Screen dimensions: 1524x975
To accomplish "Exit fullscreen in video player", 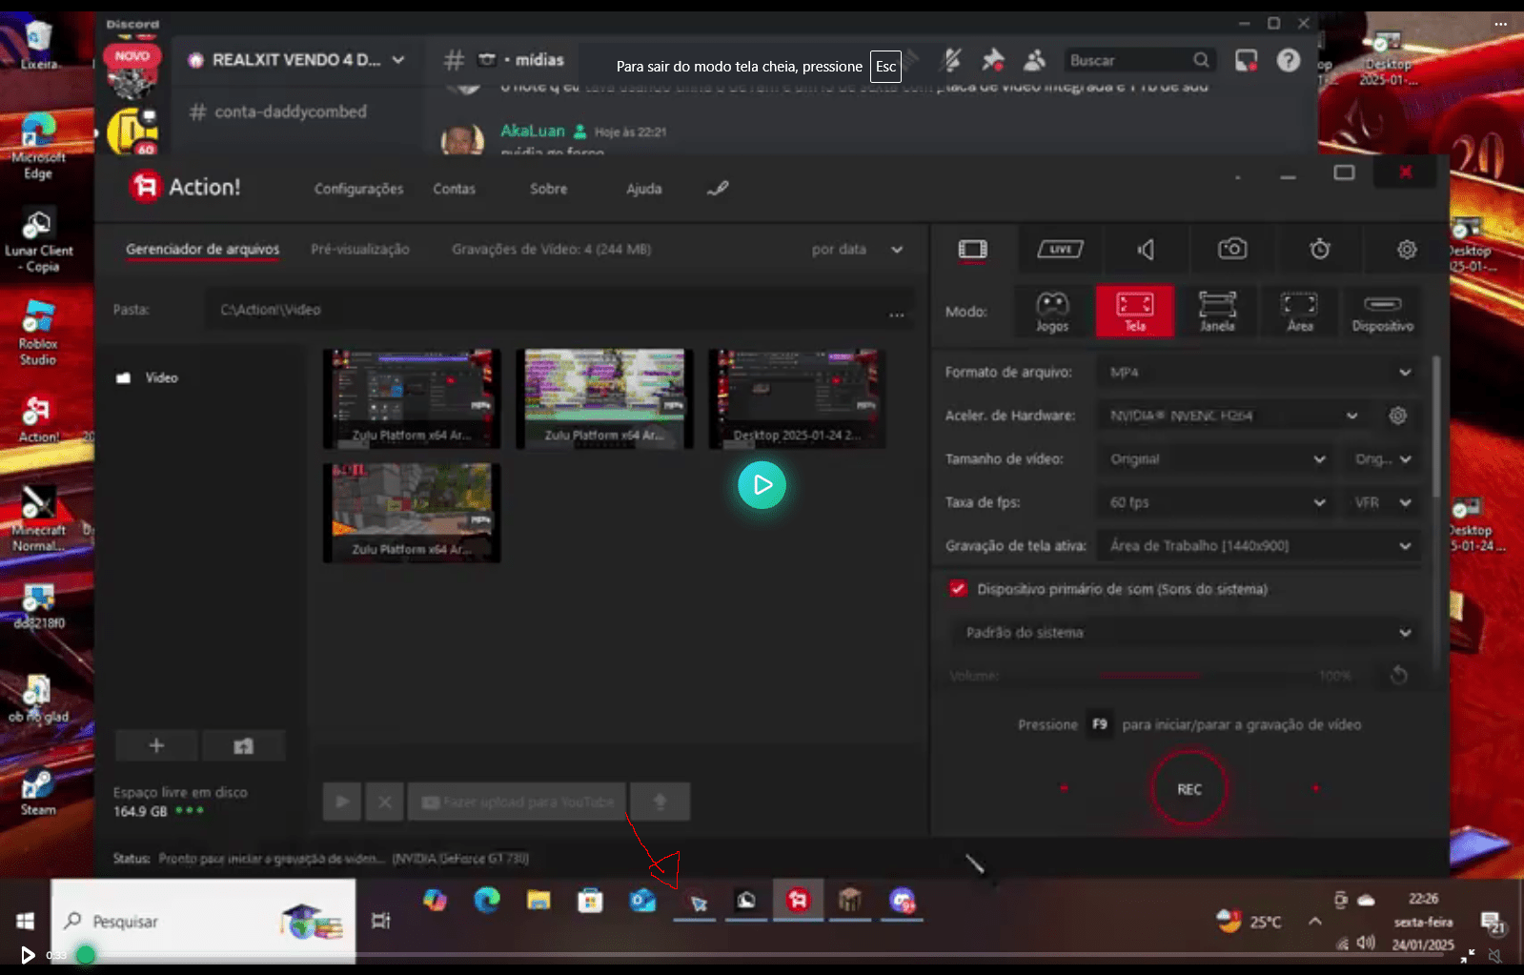I will tap(1468, 954).
